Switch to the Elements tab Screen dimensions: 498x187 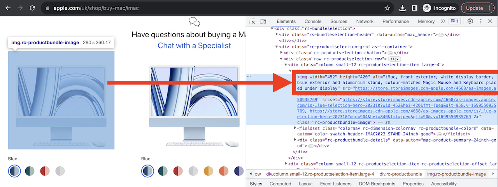286,21
